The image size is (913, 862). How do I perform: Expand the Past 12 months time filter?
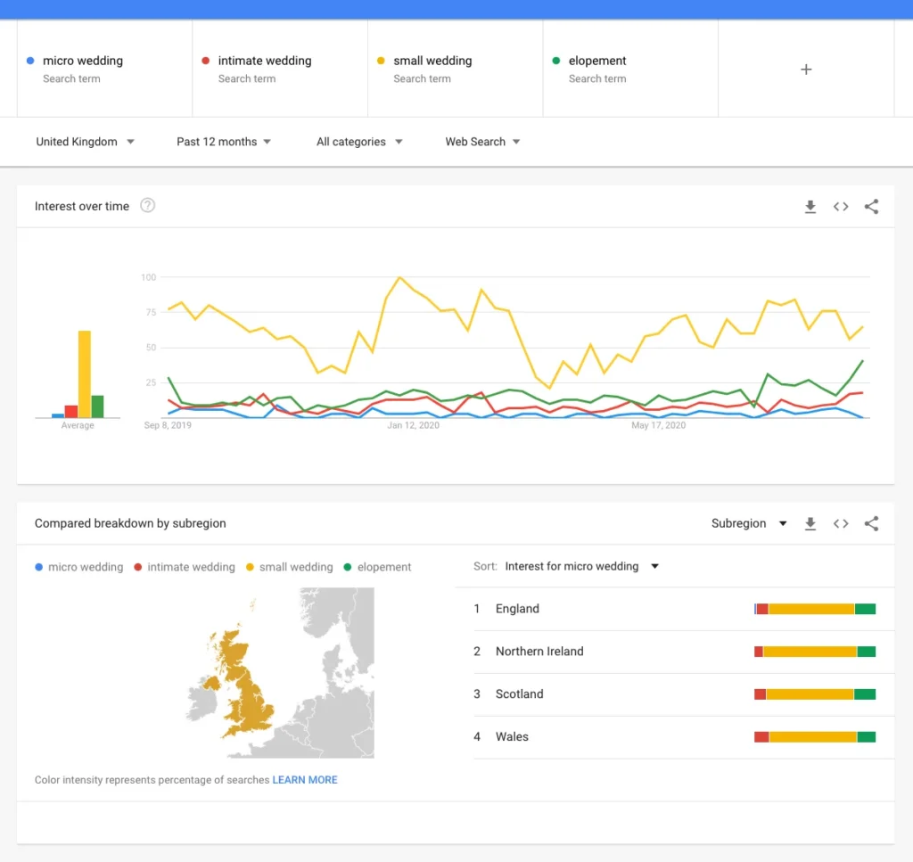point(224,142)
